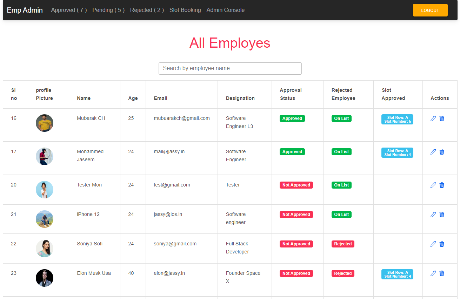Screen dimensions: 460x299
Task: Open the Slot Booking page
Action: pos(185,10)
